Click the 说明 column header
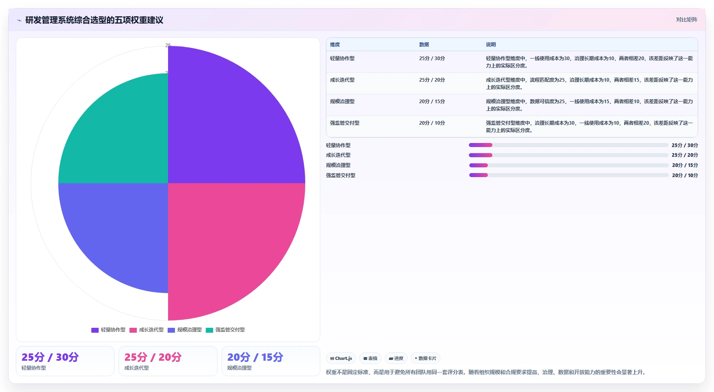Screen dimensions: 714x392 pos(491,45)
